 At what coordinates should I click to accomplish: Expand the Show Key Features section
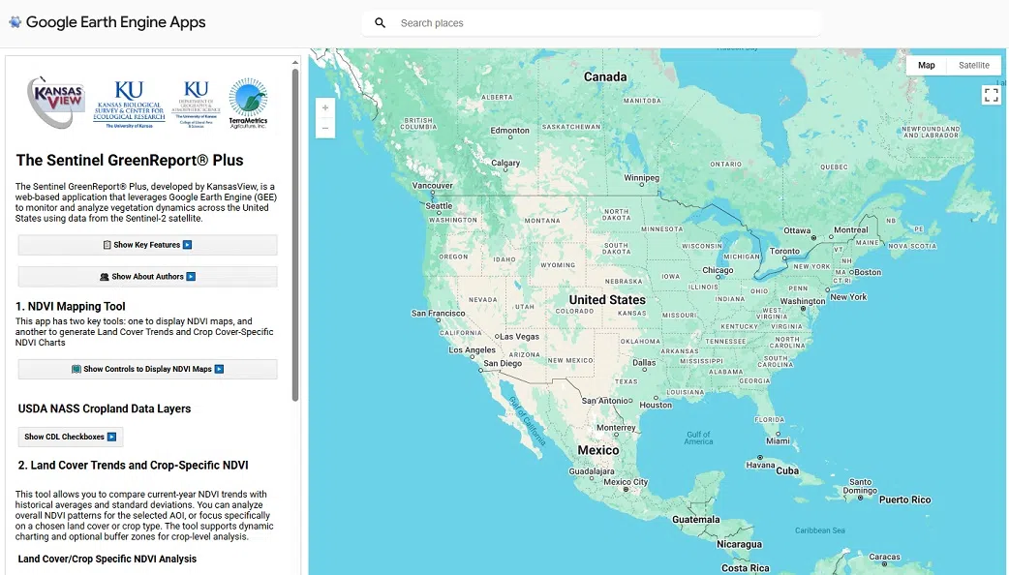tap(147, 245)
